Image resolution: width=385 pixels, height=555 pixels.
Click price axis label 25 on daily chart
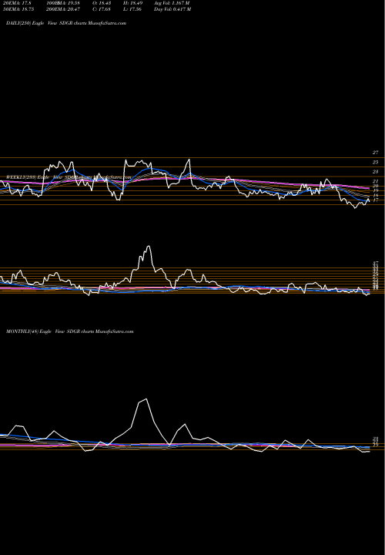(x=376, y=162)
